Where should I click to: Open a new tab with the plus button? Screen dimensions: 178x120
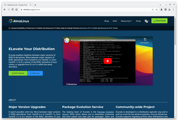[x=35, y=5]
